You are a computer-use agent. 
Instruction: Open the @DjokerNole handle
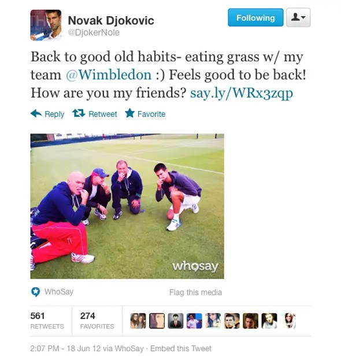click(x=94, y=32)
